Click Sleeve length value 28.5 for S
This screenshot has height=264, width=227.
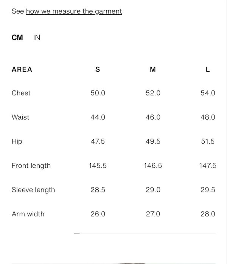[x=98, y=190]
